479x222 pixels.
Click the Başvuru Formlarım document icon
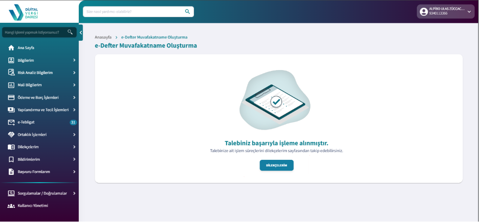pos(11,172)
